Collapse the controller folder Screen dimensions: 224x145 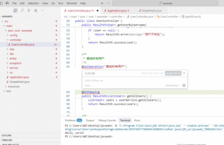click(x=15, y=40)
